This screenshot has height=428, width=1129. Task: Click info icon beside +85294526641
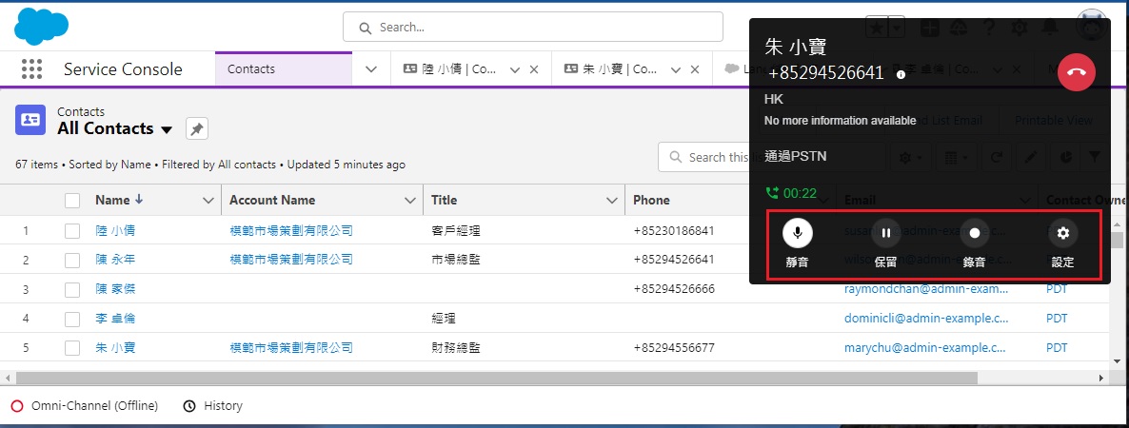pos(901,75)
